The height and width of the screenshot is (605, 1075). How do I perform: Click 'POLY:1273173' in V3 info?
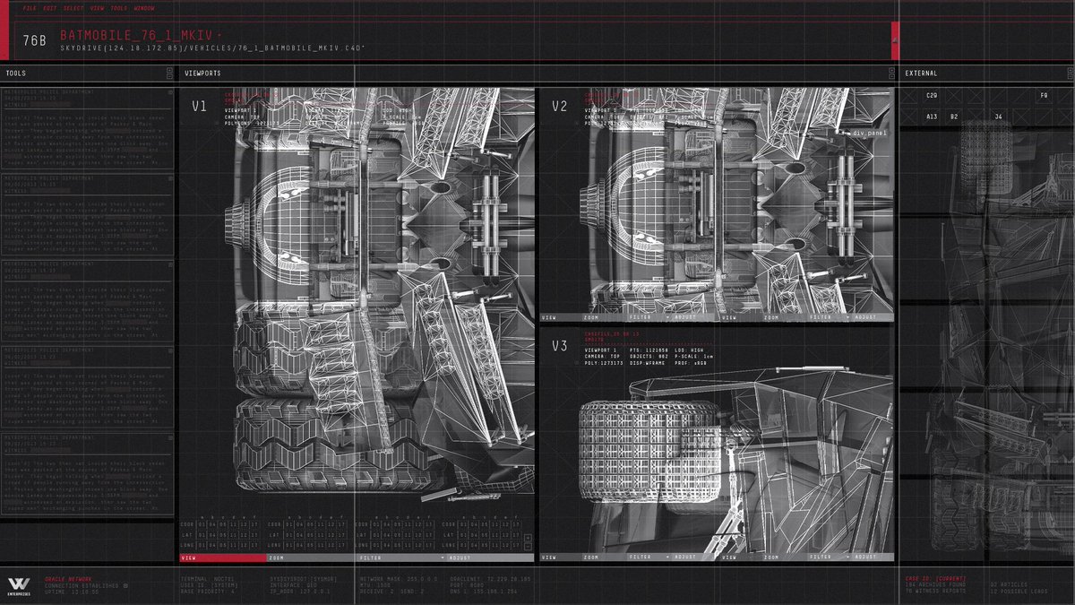pyautogui.click(x=604, y=363)
